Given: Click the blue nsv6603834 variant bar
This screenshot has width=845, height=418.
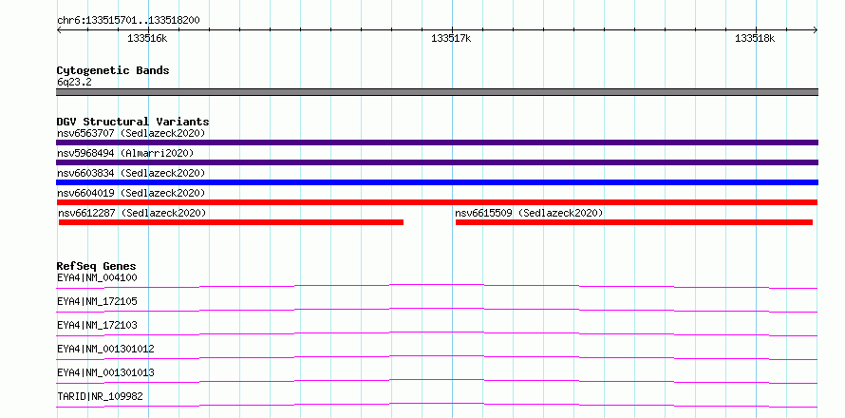Looking at the screenshot, I should click(437, 182).
